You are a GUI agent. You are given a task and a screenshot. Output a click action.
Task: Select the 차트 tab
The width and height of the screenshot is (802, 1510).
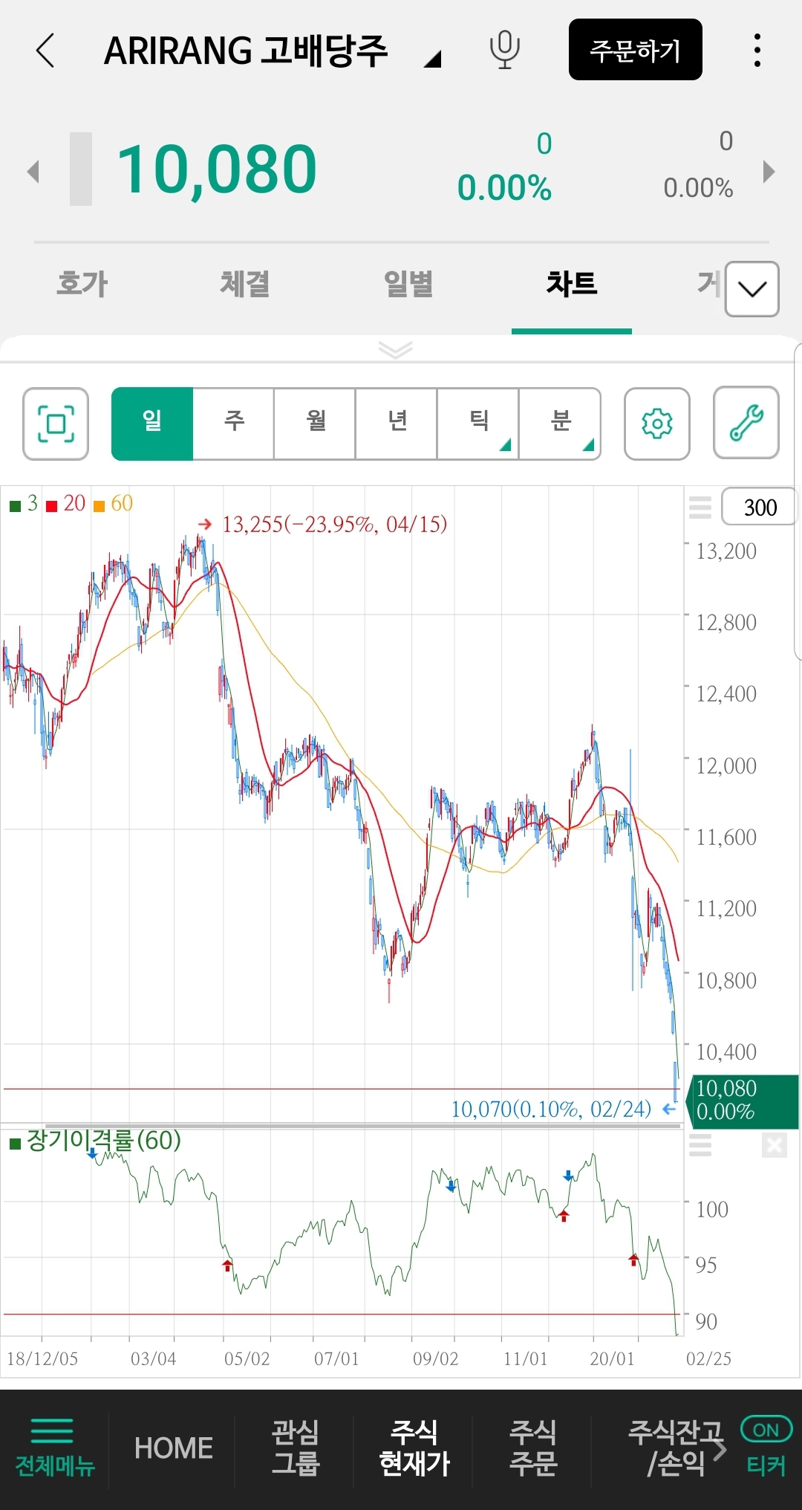click(572, 284)
